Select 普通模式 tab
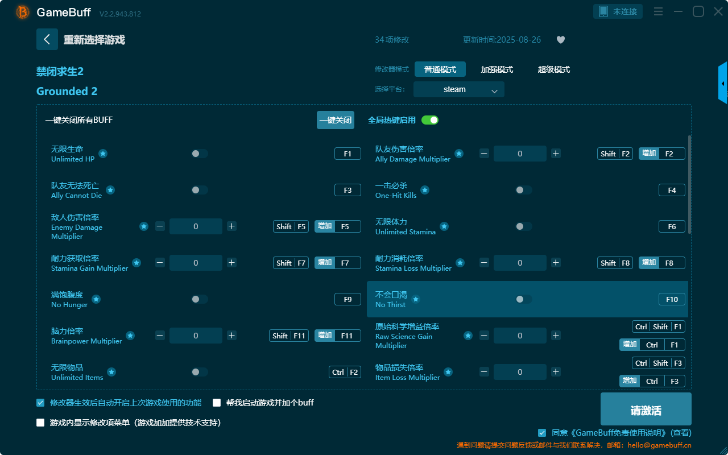 (x=440, y=69)
